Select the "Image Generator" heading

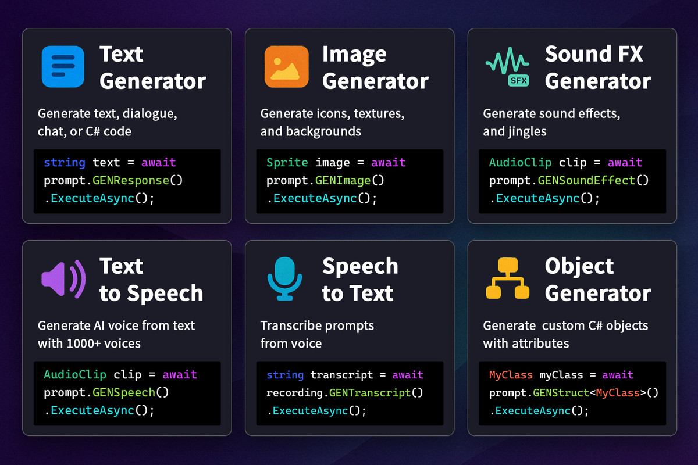tap(376, 67)
